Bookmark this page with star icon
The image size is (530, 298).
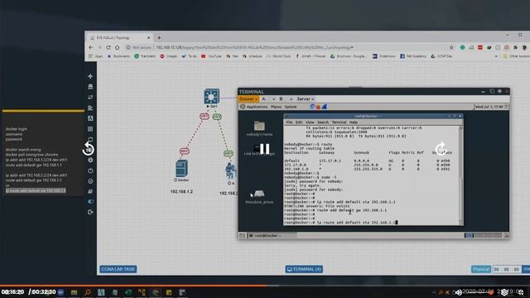(451, 48)
